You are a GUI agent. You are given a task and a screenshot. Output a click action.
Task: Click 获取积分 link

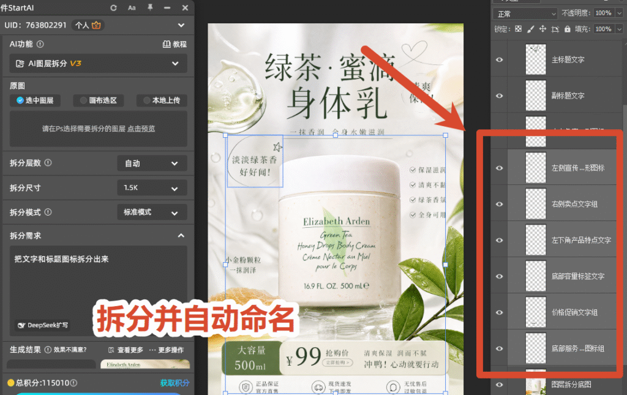click(175, 383)
